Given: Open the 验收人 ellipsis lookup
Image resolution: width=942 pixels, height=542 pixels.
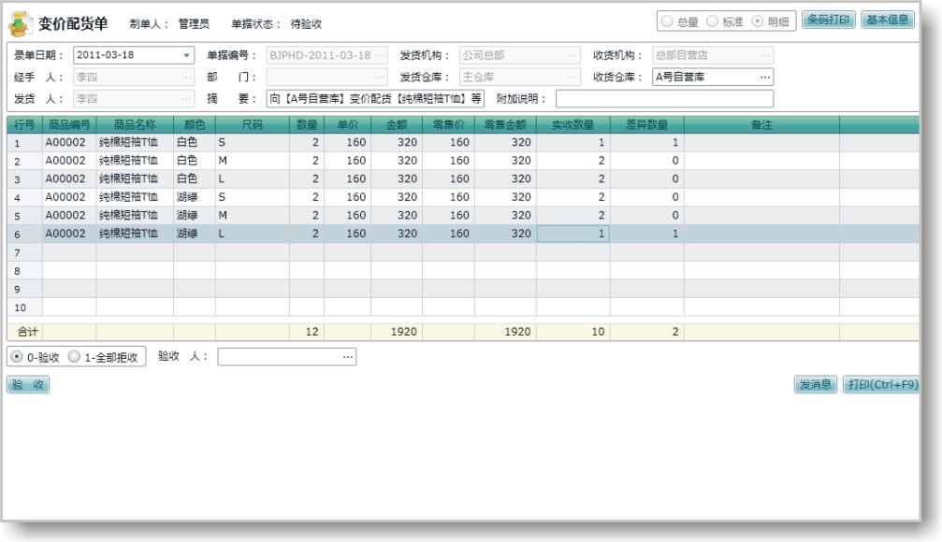Looking at the screenshot, I should (x=347, y=357).
